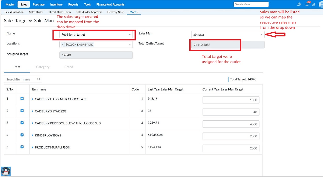Uncheck the CADBURY DAIRY MILK CHOCOLATE checkbox
Viewport: 323px width, 177px height.
pos(22,99)
